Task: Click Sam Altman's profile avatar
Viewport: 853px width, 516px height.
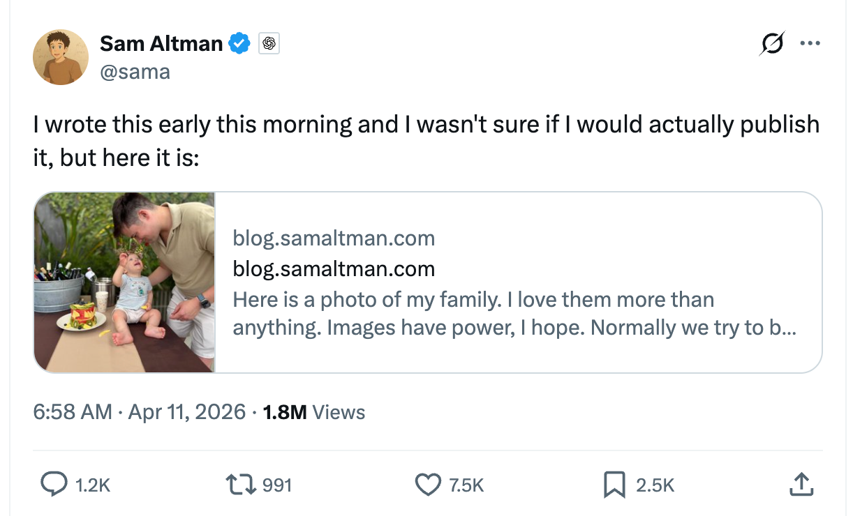Action: point(61,57)
